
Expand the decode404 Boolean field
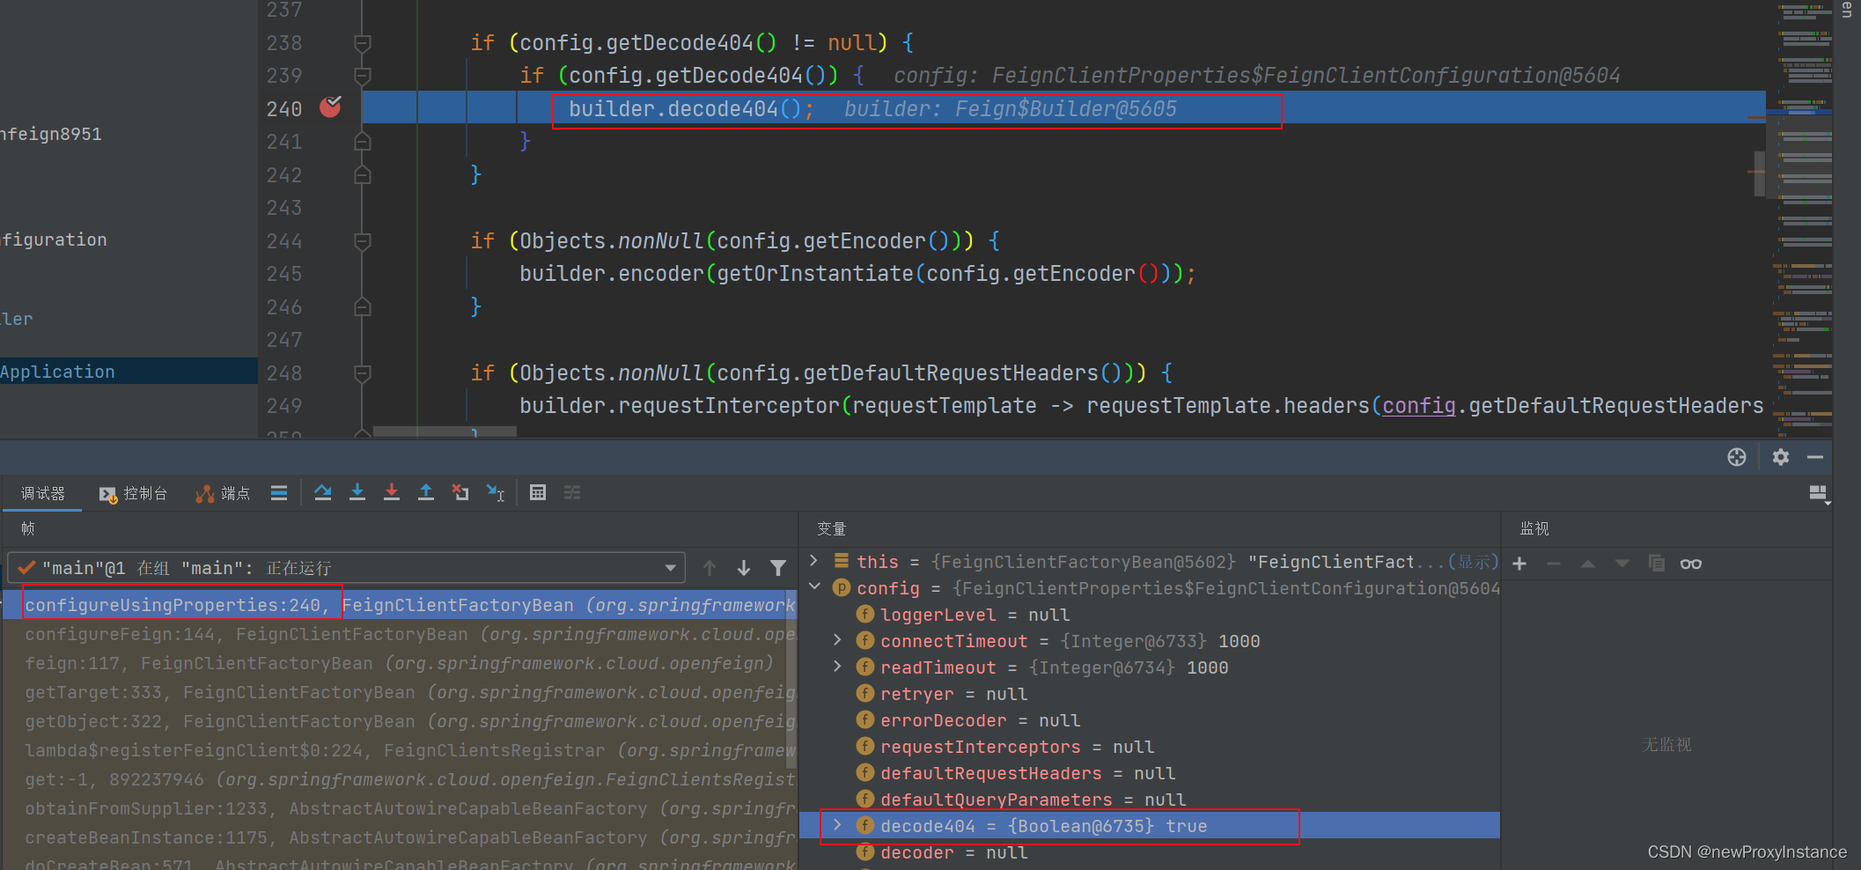point(838,825)
